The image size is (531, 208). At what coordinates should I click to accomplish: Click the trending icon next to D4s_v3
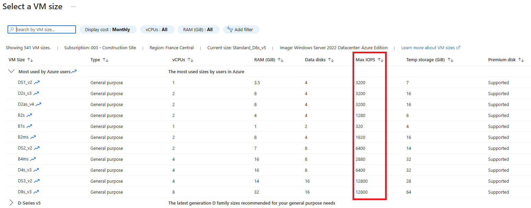point(36,170)
